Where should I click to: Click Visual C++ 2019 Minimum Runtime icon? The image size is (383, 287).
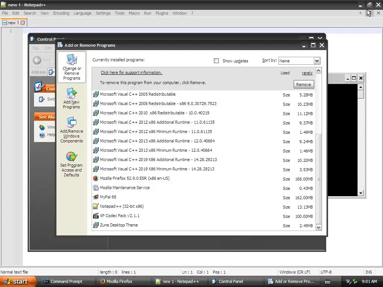[x=96, y=169]
